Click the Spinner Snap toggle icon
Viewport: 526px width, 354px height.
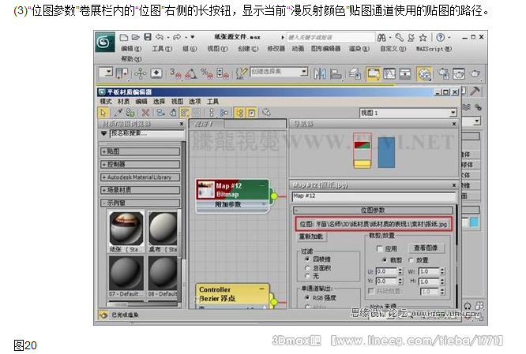[223, 73]
